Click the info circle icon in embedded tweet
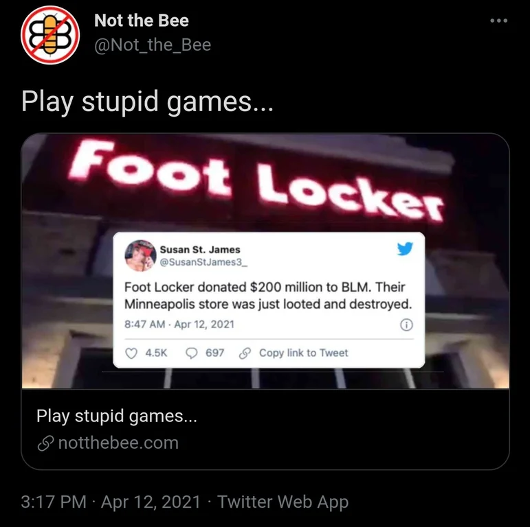 tap(406, 325)
